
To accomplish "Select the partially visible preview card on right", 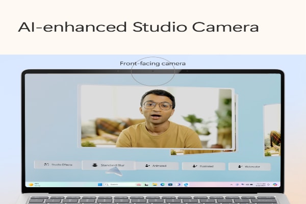I will tap(272, 130).
